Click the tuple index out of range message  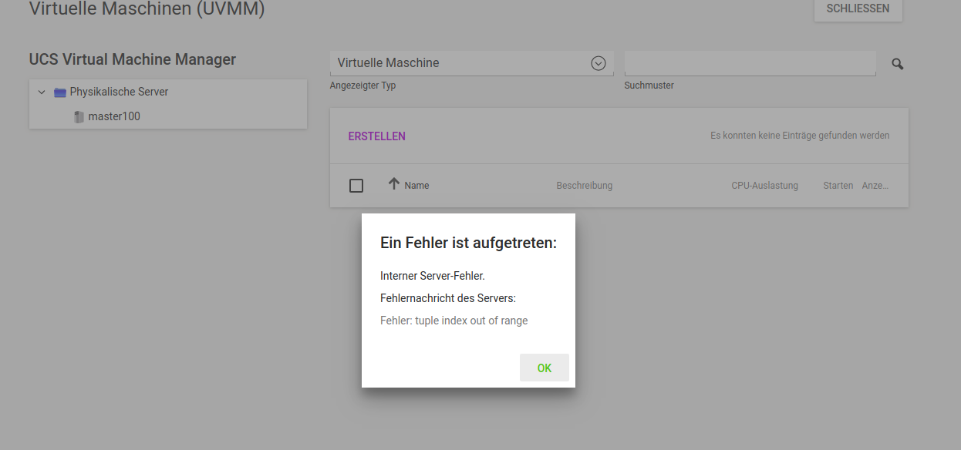(x=454, y=321)
